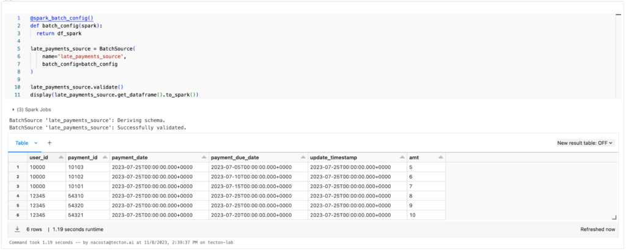Sort by the update_timestamp column arrow icon
Viewport: 626px width, 251px height.
click(402, 158)
